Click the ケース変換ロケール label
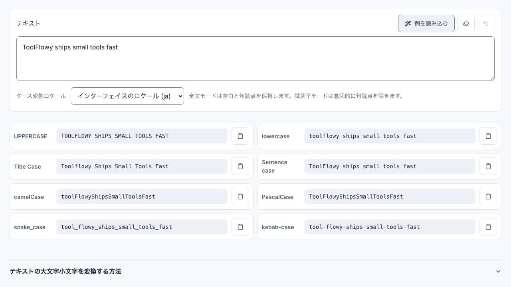The height and width of the screenshot is (287, 511). click(41, 96)
